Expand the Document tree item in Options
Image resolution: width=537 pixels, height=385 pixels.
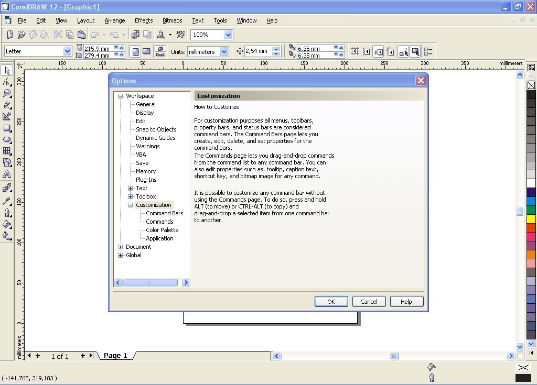tap(120, 247)
